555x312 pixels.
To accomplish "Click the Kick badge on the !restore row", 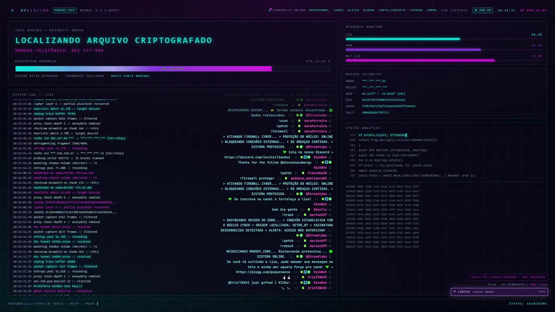I will click(x=299, y=105).
